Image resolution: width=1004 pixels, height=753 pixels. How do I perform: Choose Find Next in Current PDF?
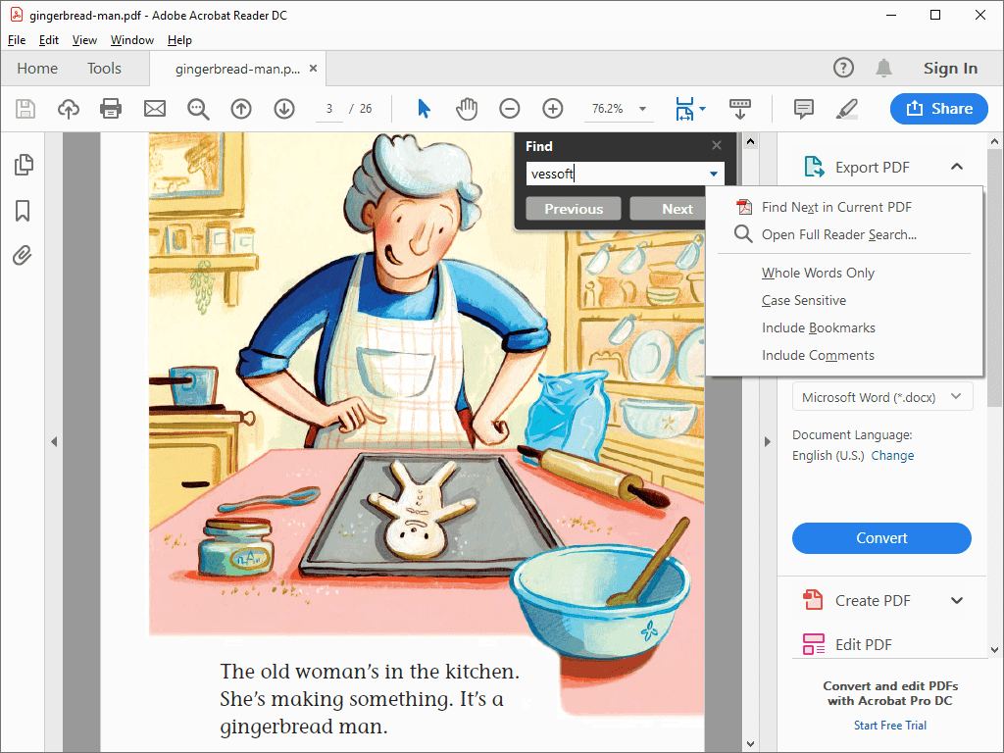click(836, 207)
